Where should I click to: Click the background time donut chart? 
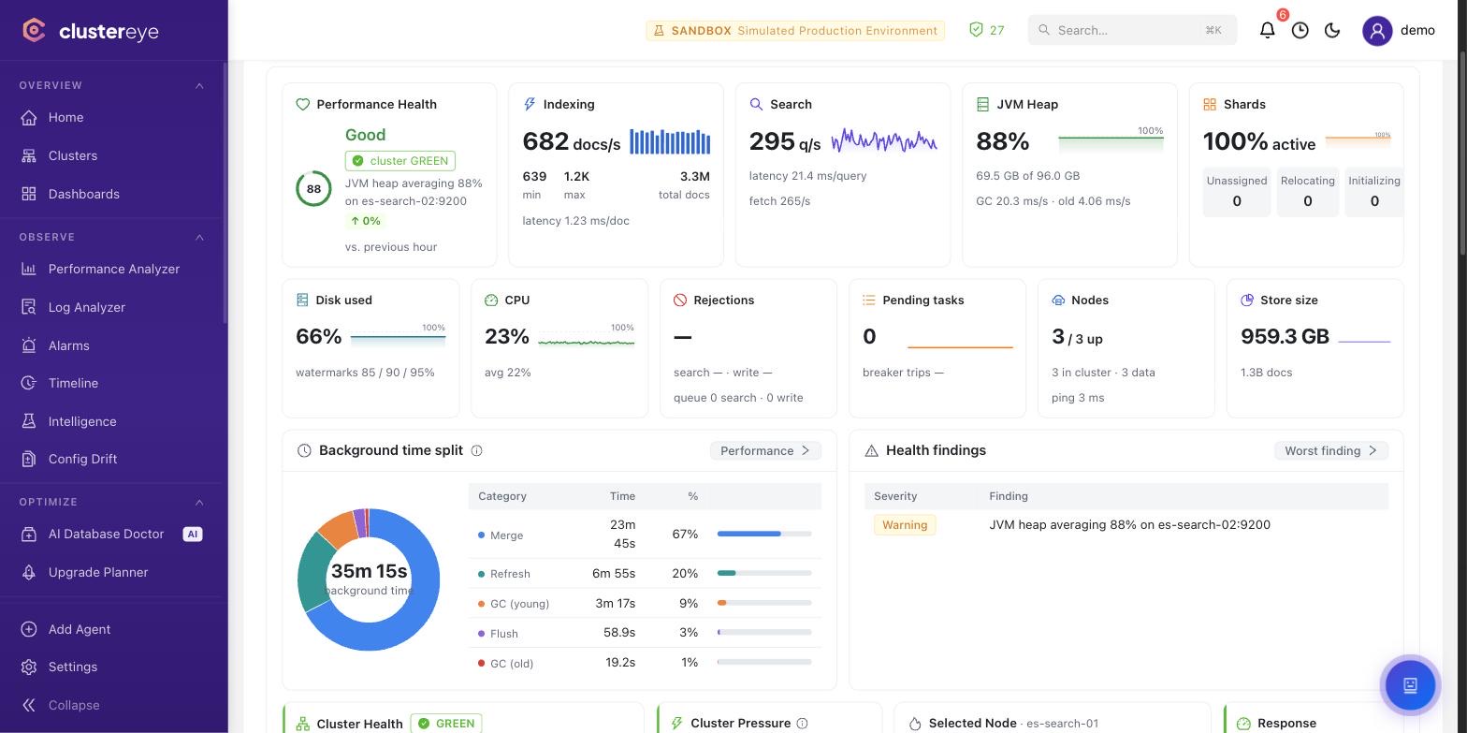point(369,579)
